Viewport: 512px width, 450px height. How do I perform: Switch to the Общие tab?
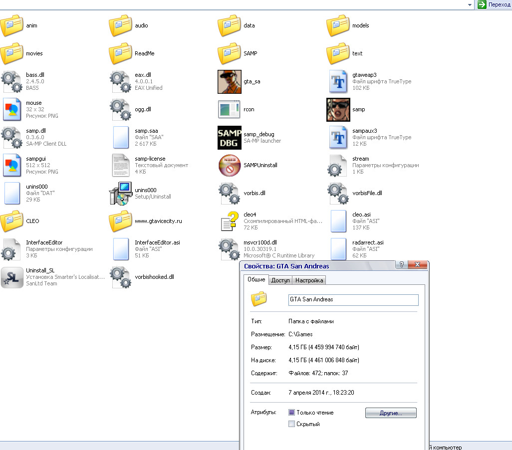(256, 279)
